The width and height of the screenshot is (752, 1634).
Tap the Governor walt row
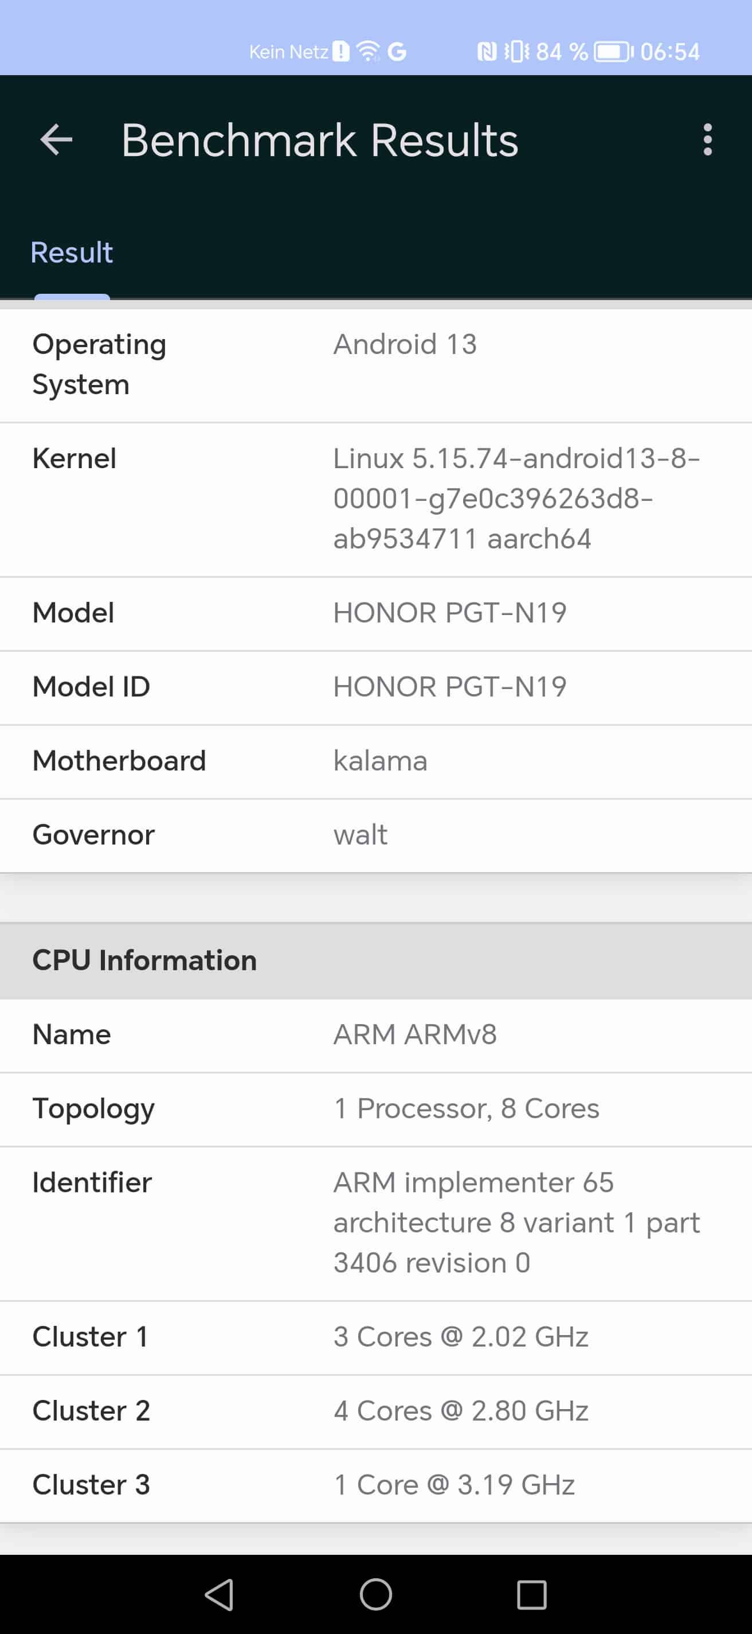pos(375,835)
